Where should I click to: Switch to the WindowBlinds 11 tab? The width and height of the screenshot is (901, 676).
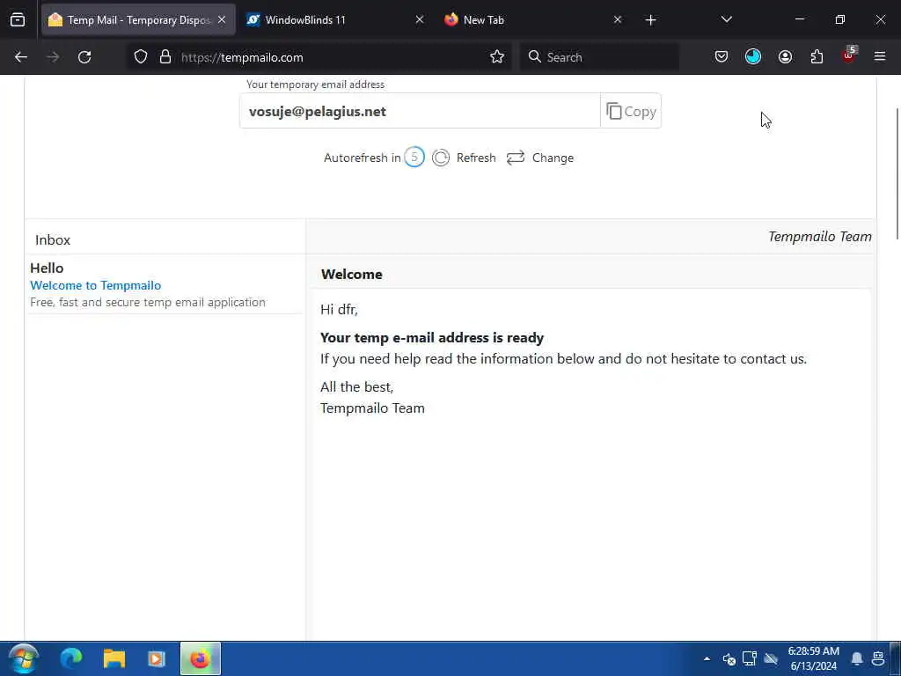click(x=334, y=20)
